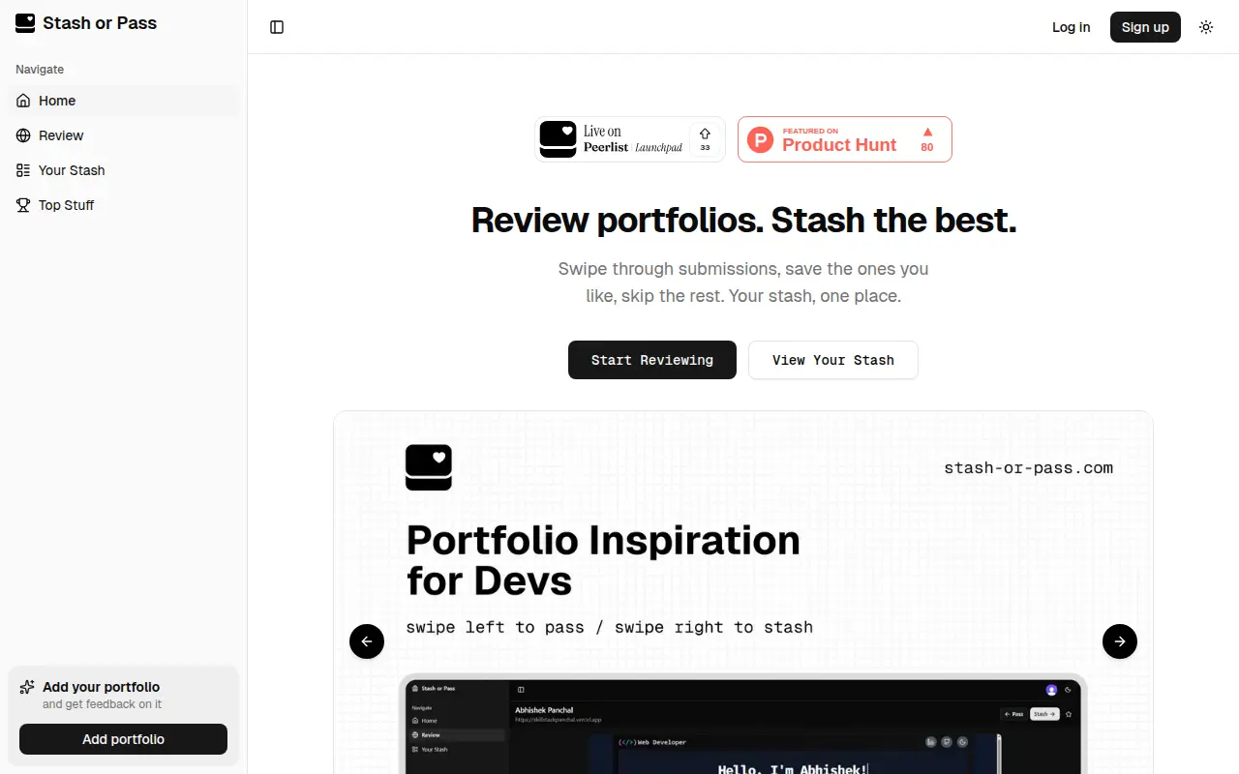
Task: Go to previous slide with left arrow
Action: 367,641
